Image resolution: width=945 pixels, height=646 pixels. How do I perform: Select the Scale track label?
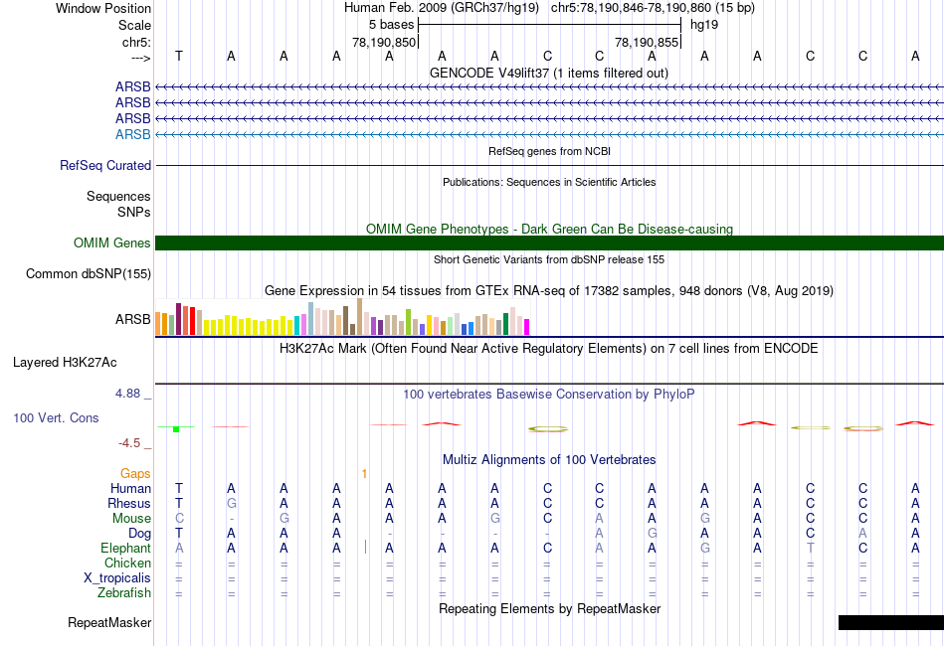coord(134,25)
